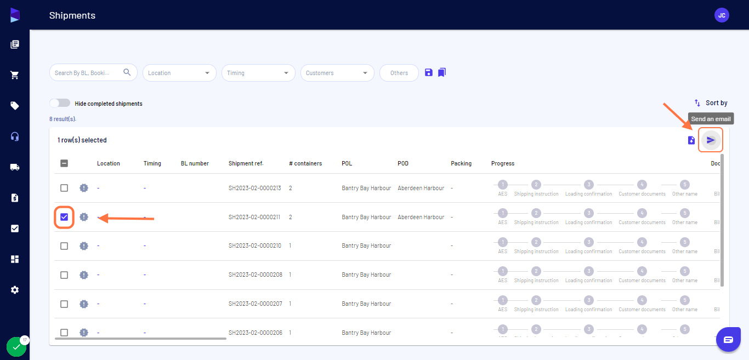Screen dimensions: 749x360
Task: Check the box for shipment SH2023-02-0000208
Action: 64,275
